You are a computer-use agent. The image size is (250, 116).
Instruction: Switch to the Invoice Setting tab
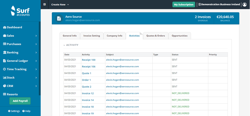click(x=92, y=36)
